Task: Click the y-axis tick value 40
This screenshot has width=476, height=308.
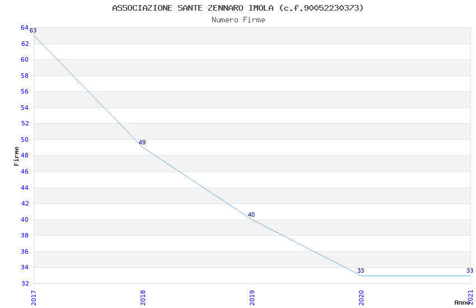Action: (x=25, y=220)
